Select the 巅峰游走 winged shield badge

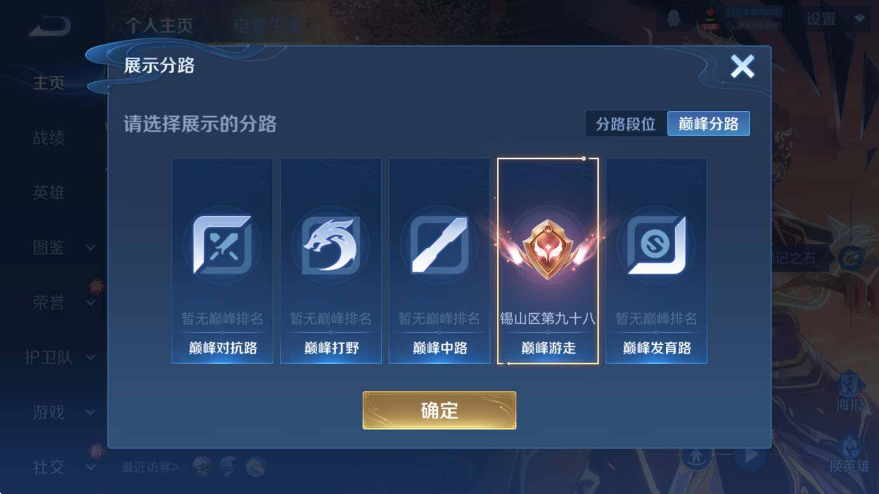pos(547,246)
